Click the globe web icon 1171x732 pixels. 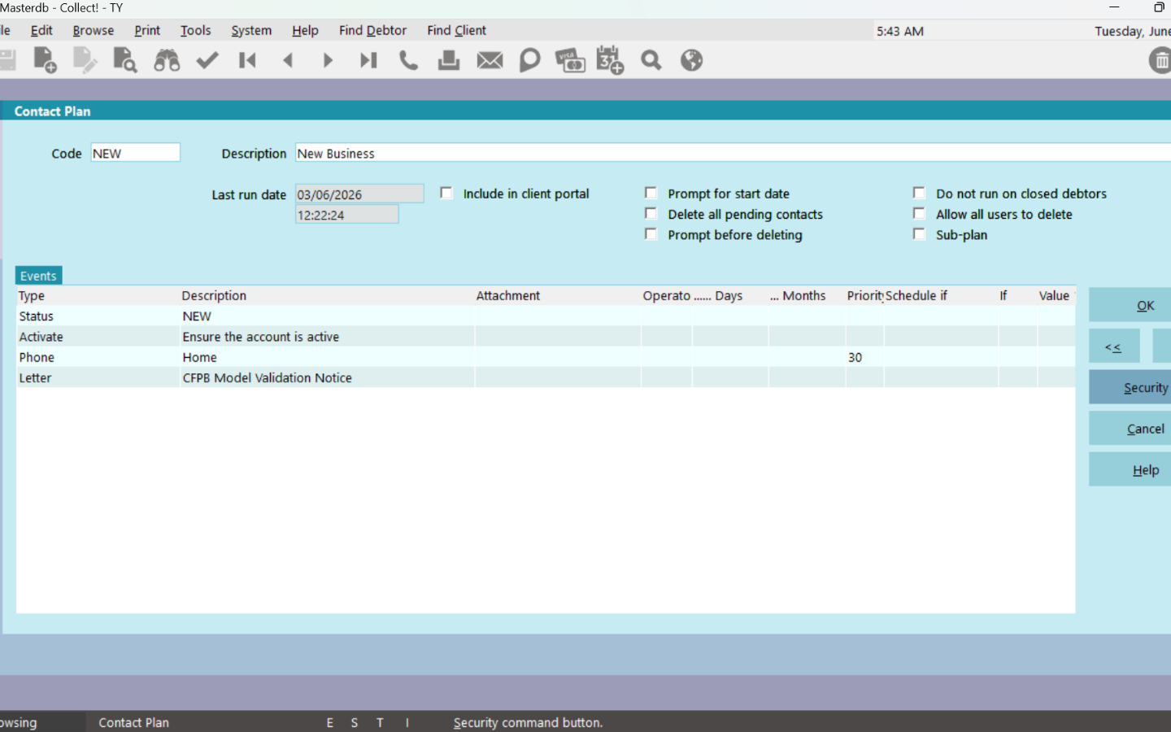click(691, 60)
